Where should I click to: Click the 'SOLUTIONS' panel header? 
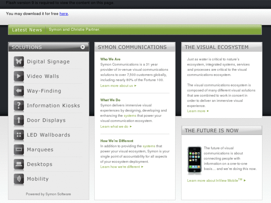click(48, 47)
